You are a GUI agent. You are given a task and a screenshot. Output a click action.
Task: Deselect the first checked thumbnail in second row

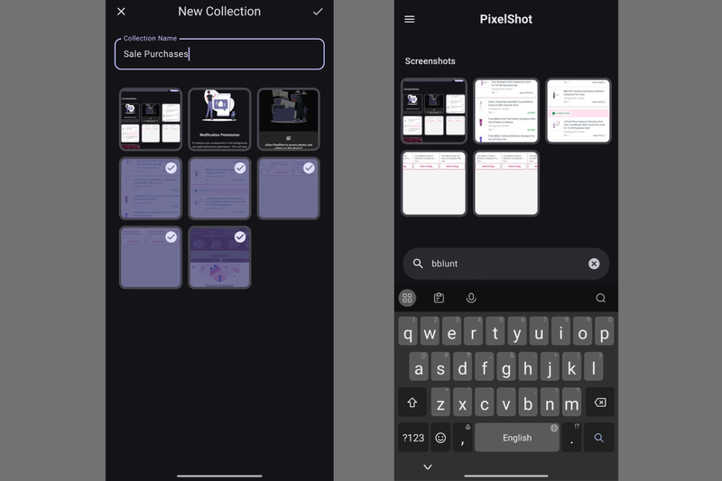pos(151,189)
